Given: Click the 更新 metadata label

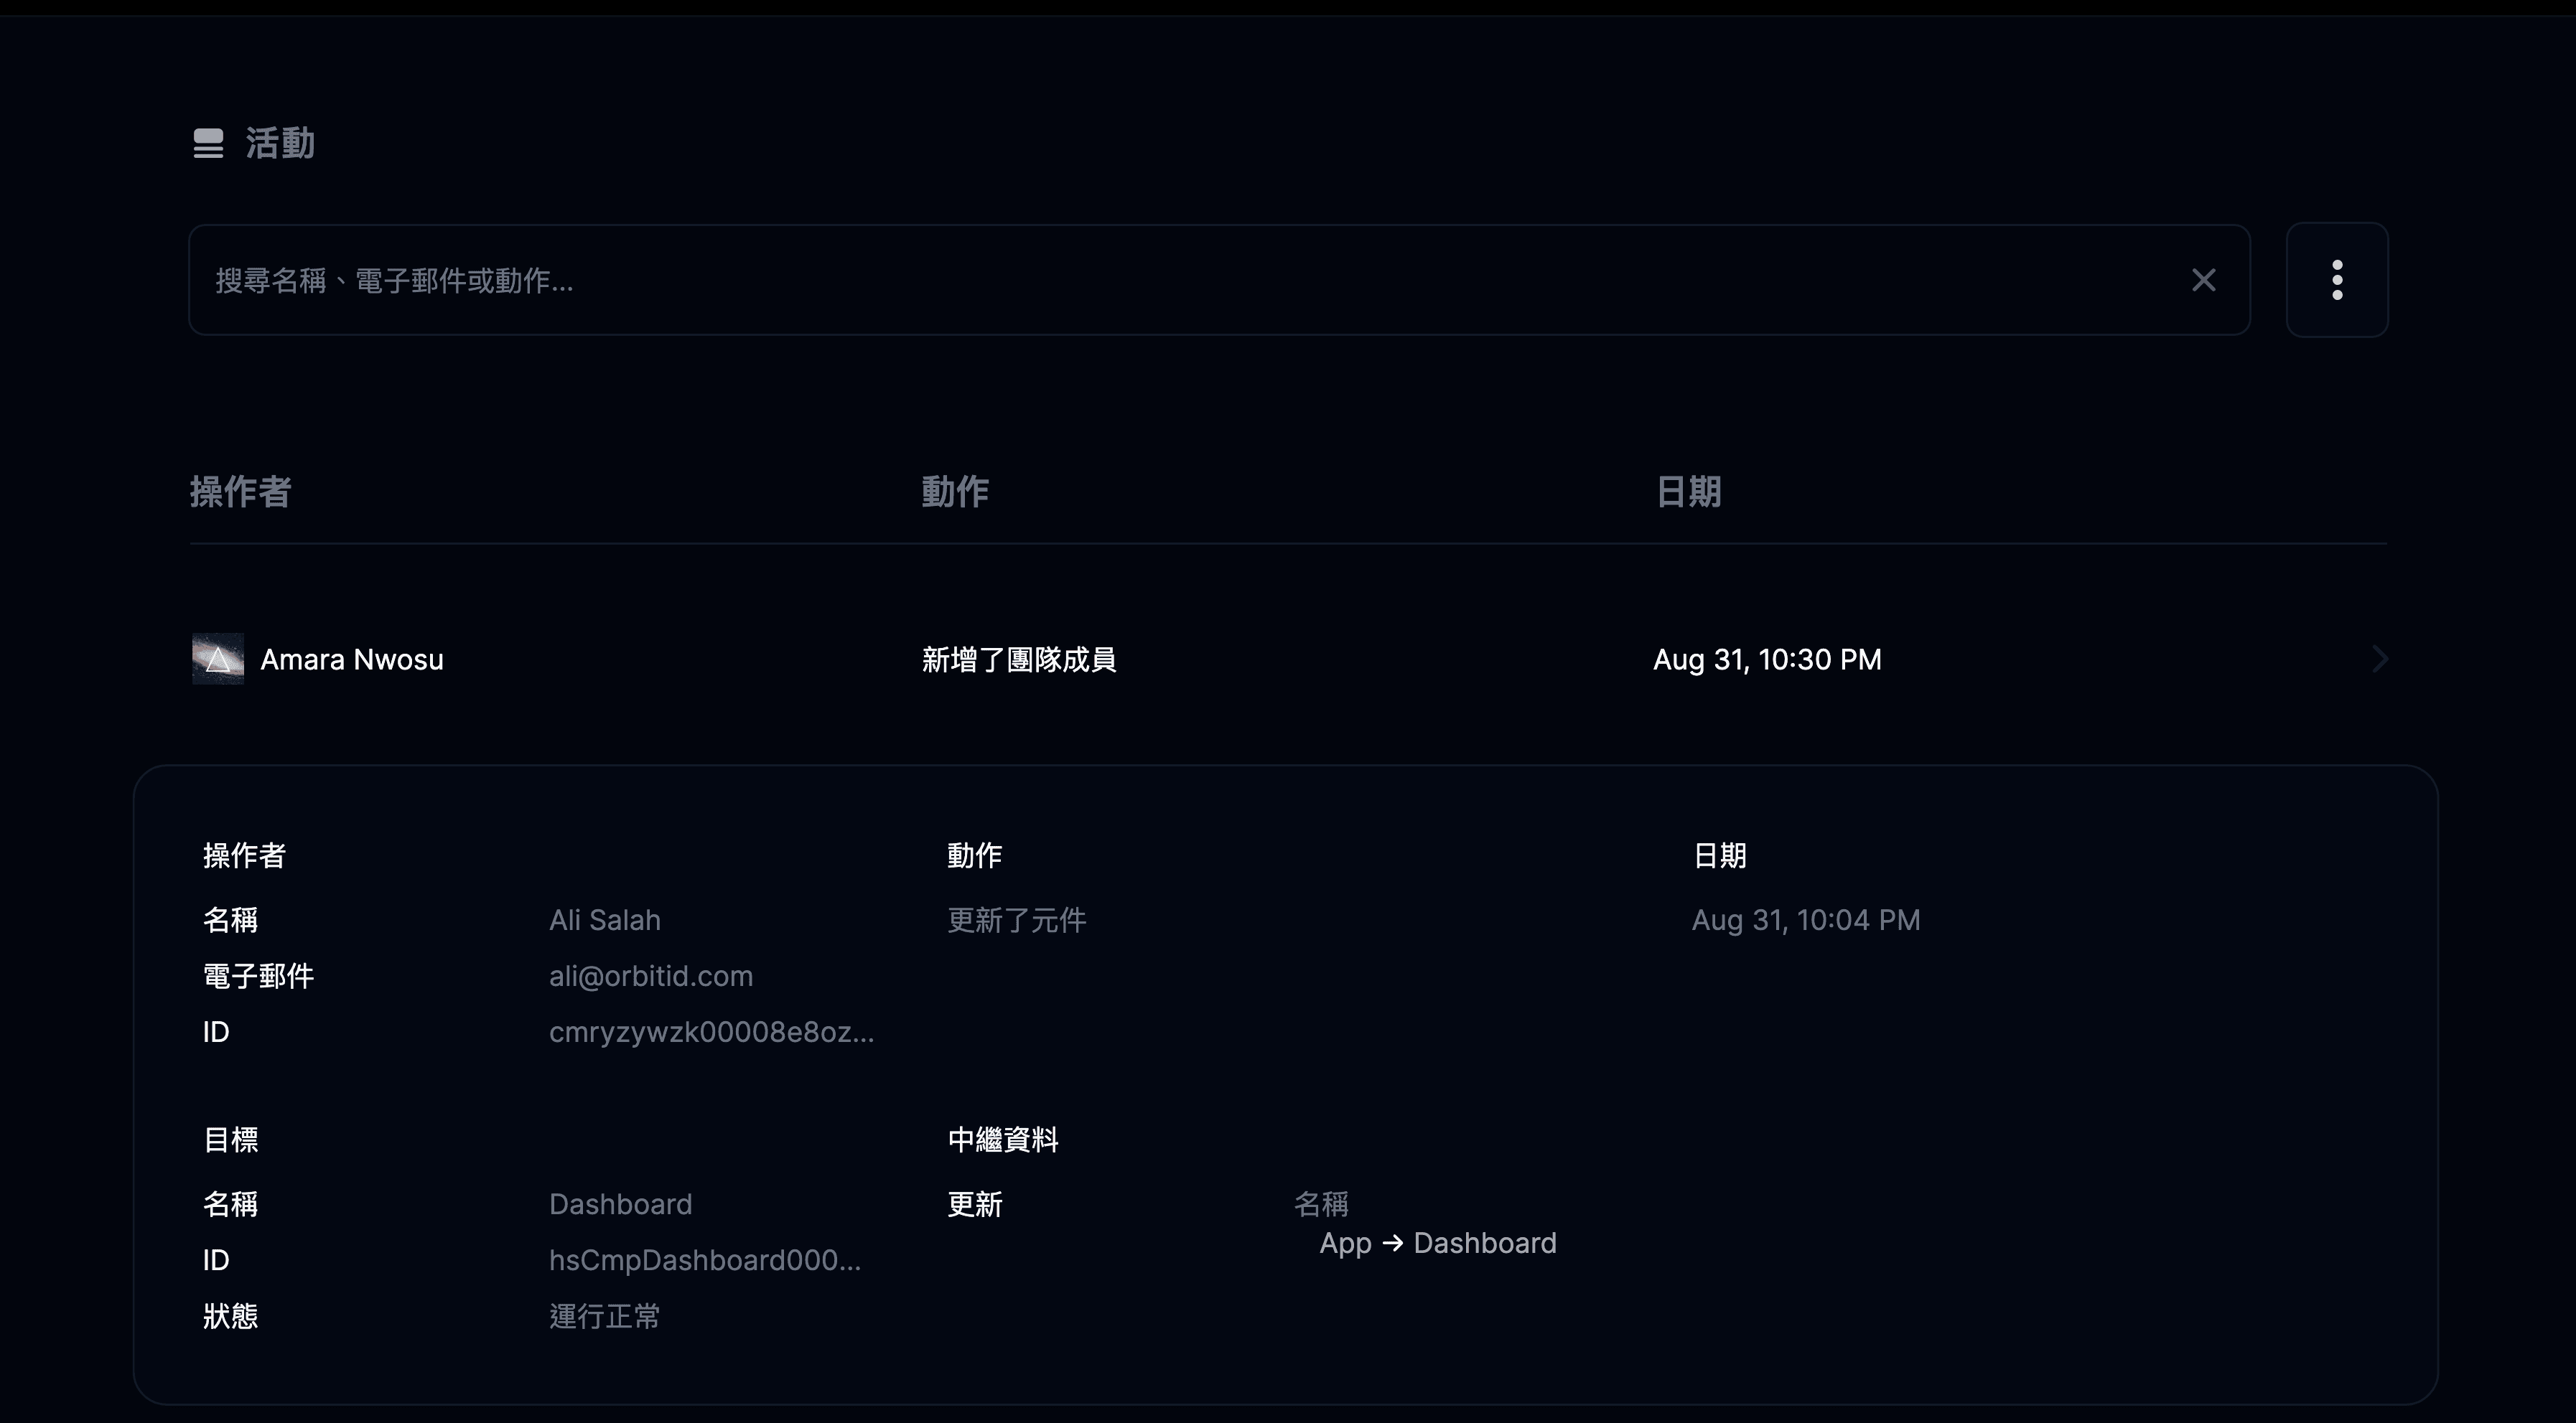Looking at the screenshot, I should [x=974, y=1204].
